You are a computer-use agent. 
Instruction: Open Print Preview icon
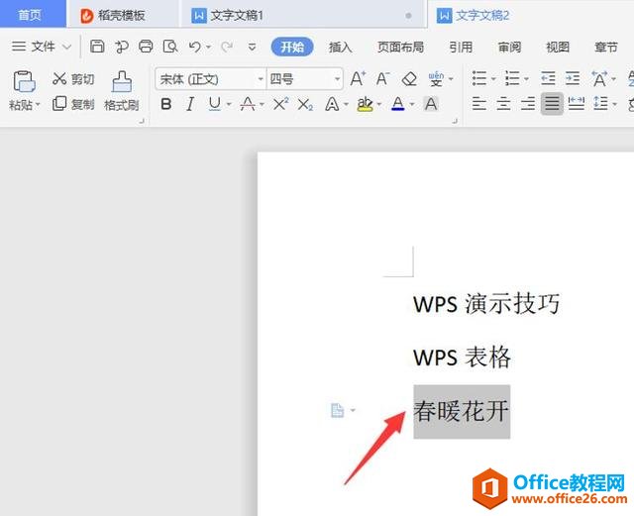coord(170,47)
